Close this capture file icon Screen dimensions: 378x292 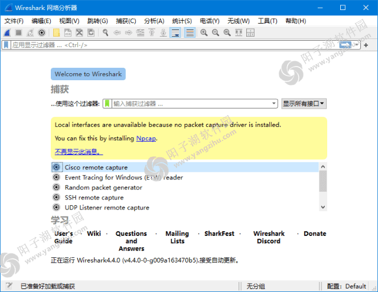pos(79,32)
